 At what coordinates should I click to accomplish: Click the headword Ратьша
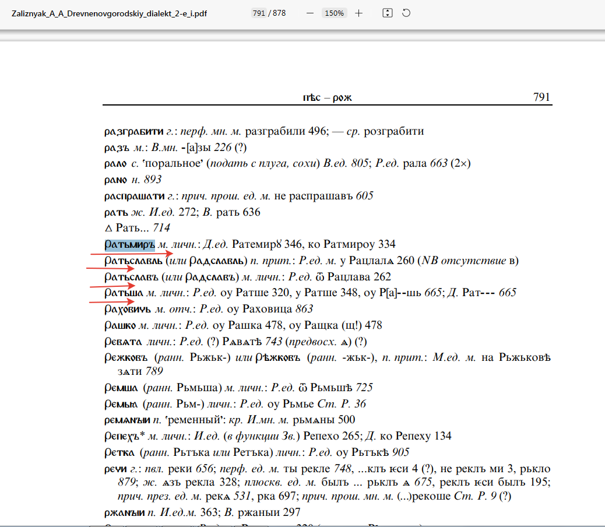coord(124,293)
